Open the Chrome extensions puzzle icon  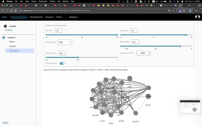point(184,11)
